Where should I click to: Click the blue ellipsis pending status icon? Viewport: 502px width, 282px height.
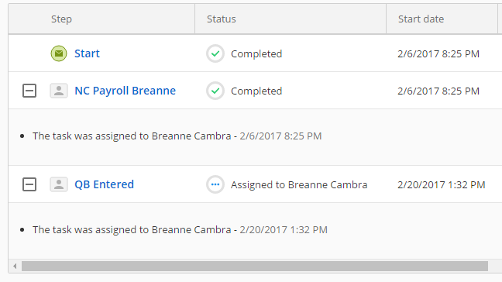[215, 184]
